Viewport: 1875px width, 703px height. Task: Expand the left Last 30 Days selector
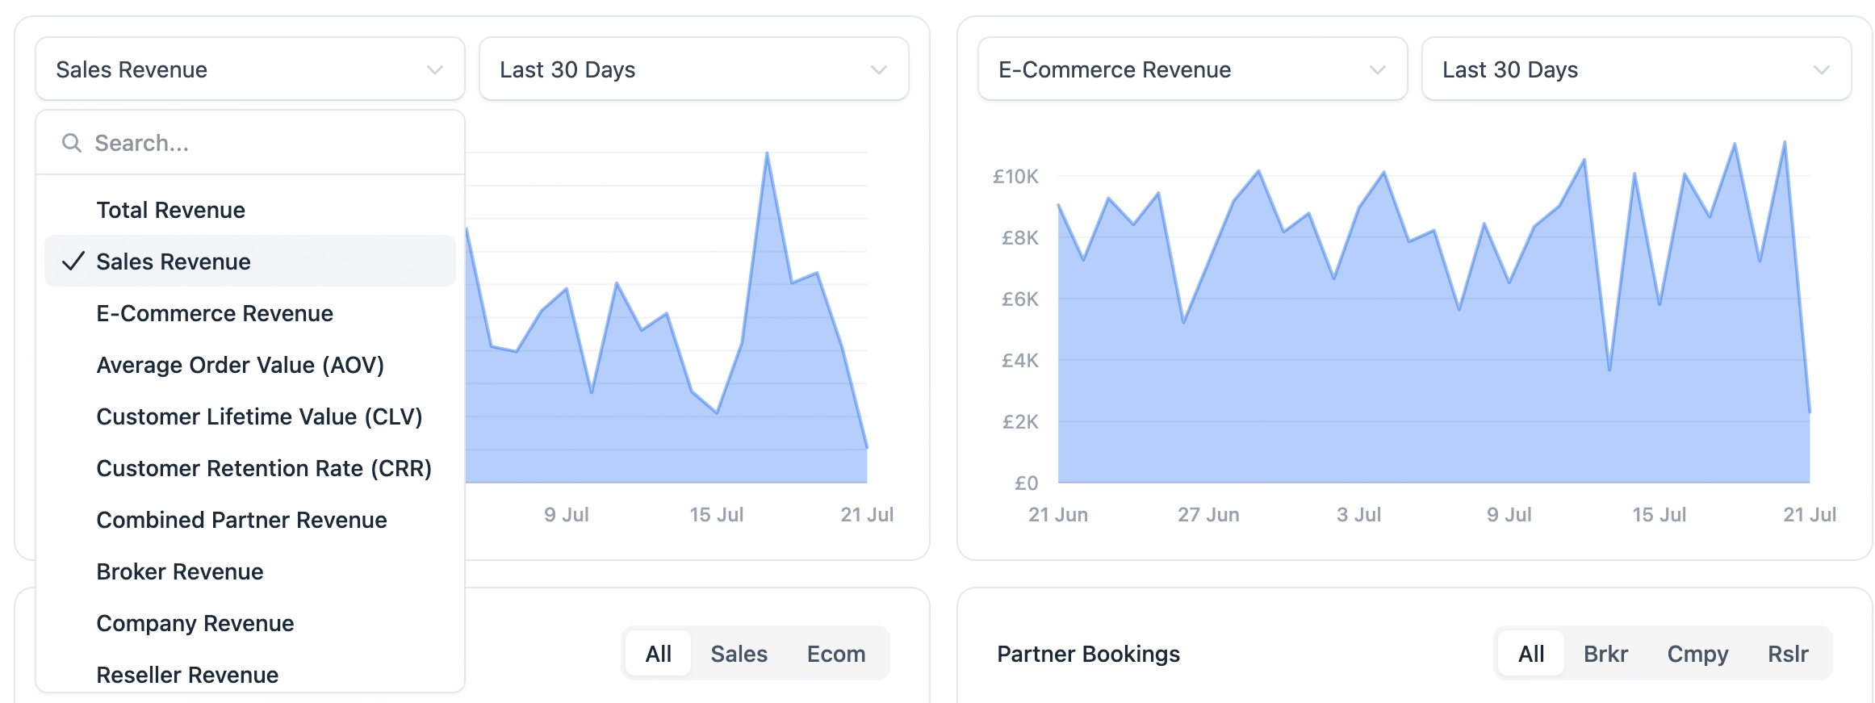pyautogui.click(x=693, y=69)
